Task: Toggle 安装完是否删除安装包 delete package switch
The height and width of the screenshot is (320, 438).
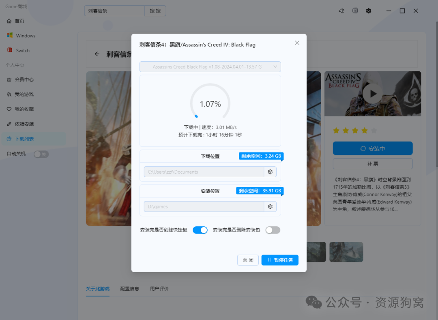Action: point(273,230)
